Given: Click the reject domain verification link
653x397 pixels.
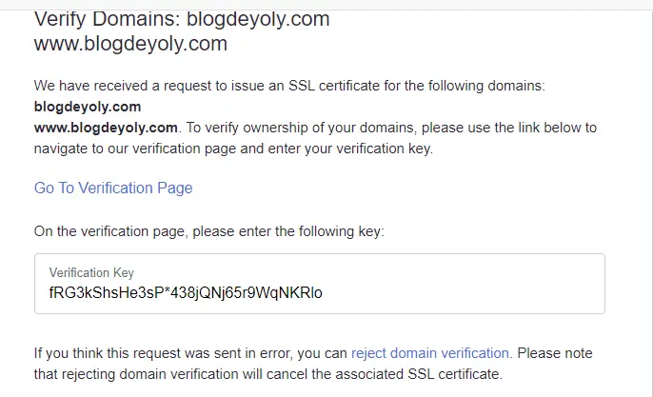Looking at the screenshot, I should (x=430, y=353).
